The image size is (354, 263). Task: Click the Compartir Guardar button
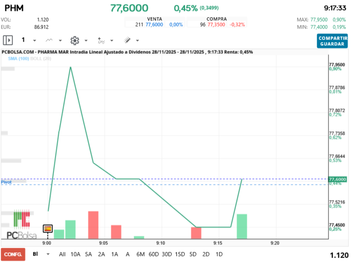click(x=332, y=40)
